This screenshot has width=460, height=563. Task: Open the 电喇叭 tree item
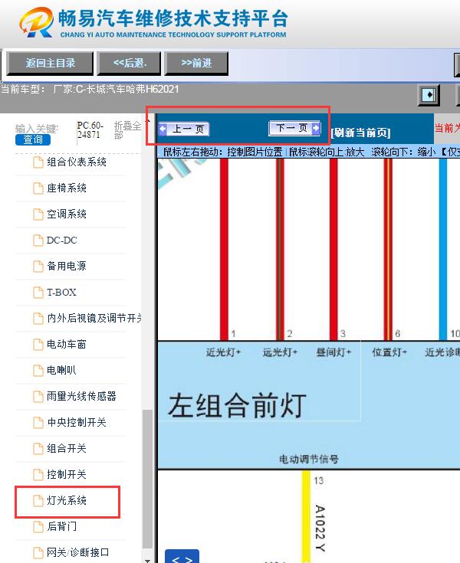click(x=61, y=370)
